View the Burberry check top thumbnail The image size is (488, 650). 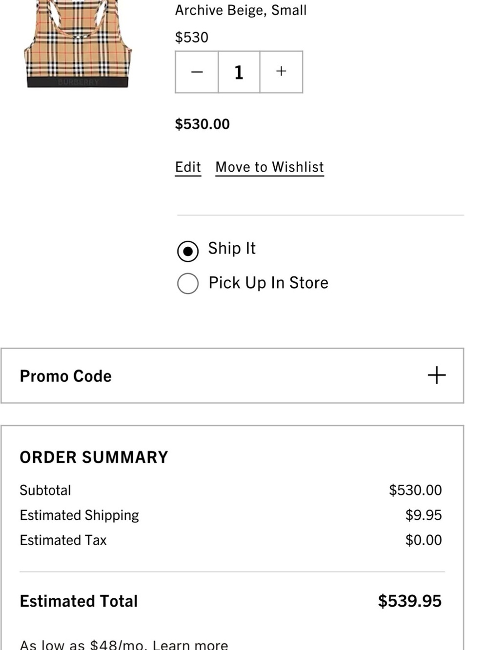pos(78,44)
